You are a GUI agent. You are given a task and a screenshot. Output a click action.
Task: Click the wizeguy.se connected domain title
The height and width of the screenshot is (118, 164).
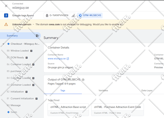tap(21, 8)
